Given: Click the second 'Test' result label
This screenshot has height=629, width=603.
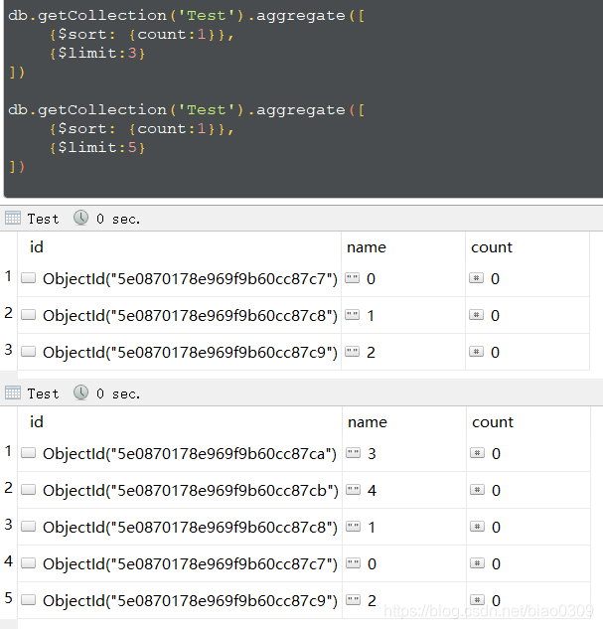Looking at the screenshot, I should 43,393.
